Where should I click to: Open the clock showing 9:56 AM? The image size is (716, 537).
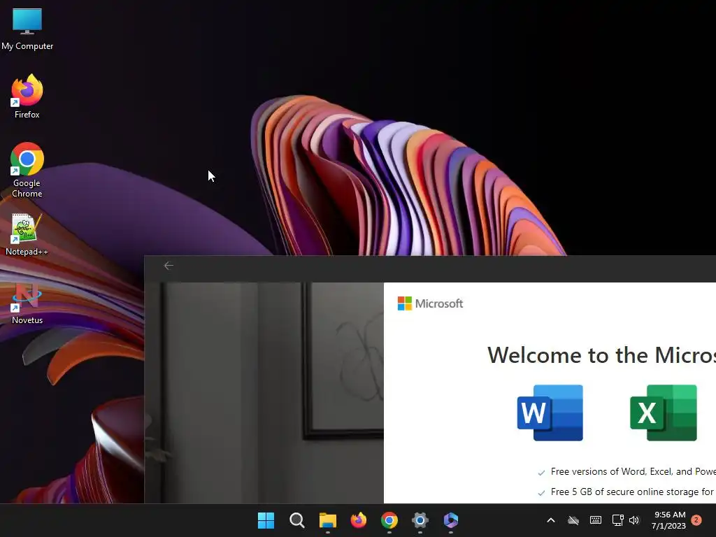[x=668, y=520]
